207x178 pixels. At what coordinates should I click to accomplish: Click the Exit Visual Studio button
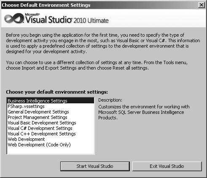(x=167, y=166)
